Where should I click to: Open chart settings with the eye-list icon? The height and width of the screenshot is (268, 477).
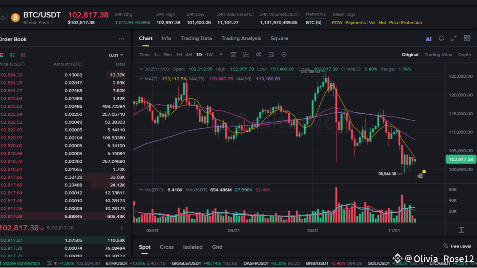click(271, 54)
